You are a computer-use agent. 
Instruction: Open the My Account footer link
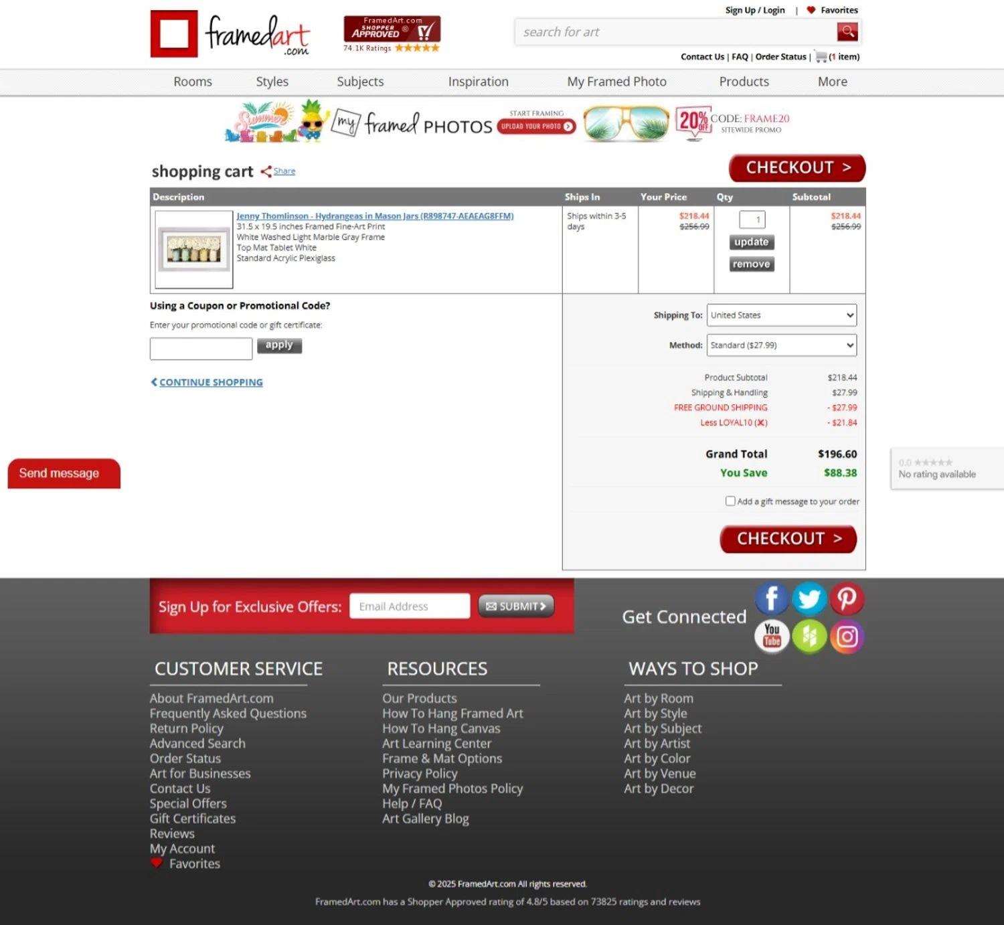(182, 849)
